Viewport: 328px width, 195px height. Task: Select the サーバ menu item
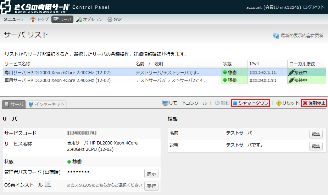62,19
